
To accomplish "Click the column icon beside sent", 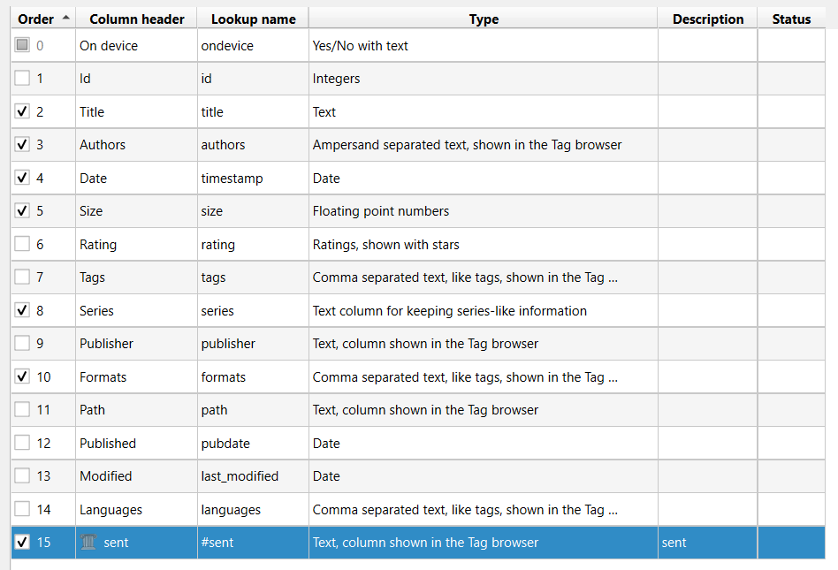I will tap(88, 542).
